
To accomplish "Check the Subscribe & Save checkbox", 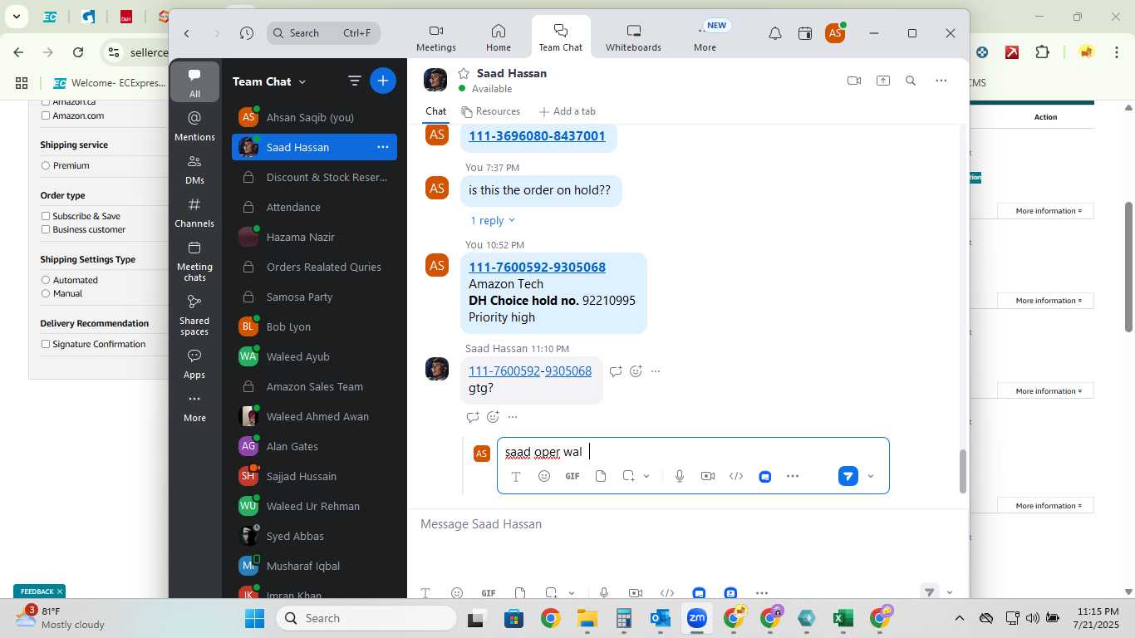I will click(x=46, y=216).
